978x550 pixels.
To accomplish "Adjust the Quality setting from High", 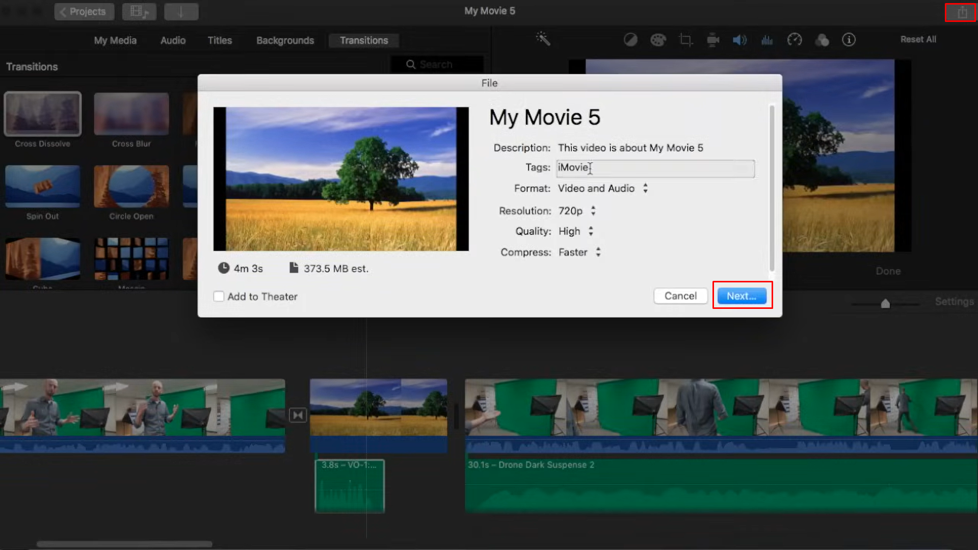I will click(x=591, y=231).
